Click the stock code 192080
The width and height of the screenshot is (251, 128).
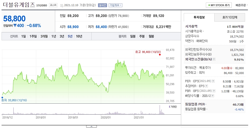pyautogui.click(x=42, y=5)
